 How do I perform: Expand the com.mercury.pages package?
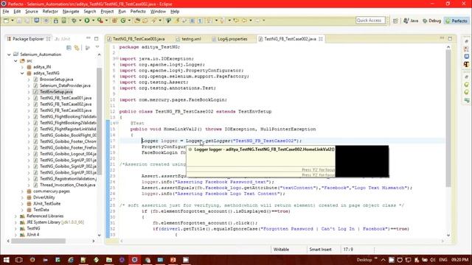(22, 191)
